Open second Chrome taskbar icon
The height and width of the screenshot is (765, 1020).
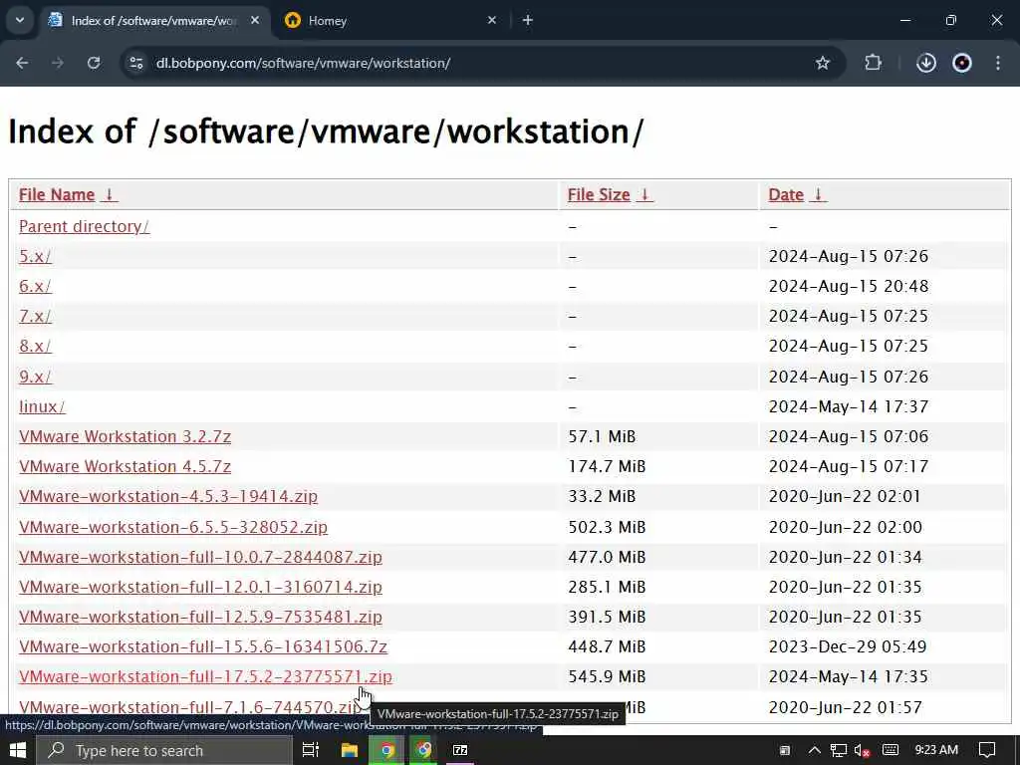[x=424, y=750]
